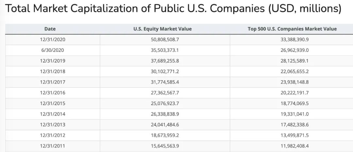Screen dimensions: 353x152
Task: Click the Top 500 U.S. Companies Market Value header
Action: click(292, 29)
